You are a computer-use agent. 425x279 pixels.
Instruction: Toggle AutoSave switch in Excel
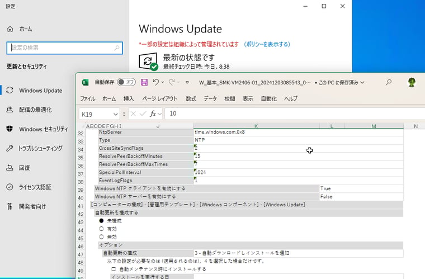126,82
